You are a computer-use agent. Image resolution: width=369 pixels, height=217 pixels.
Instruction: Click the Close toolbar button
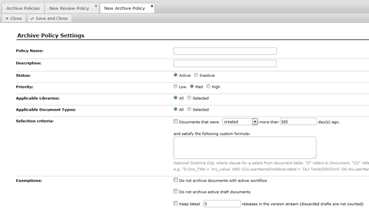(x=14, y=18)
